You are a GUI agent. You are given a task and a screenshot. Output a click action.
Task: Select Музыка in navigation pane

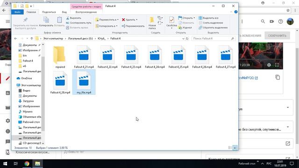coord(28,112)
